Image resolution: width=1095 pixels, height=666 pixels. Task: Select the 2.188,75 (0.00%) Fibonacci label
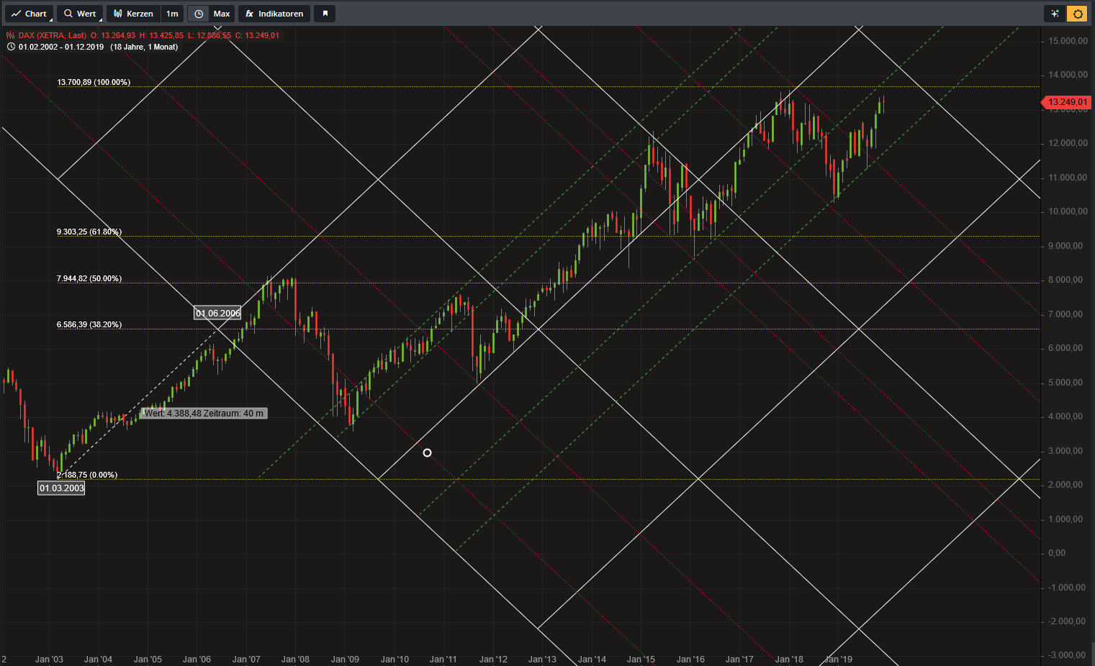(x=87, y=475)
